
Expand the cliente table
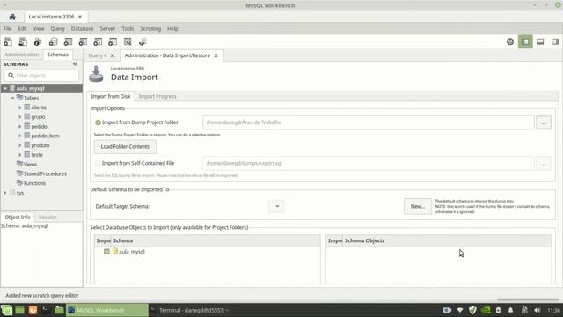(19, 107)
